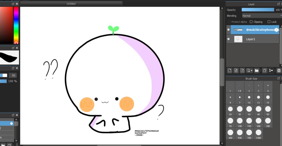Set brush size to 50
The width and height of the screenshot is (282, 146).
268,110
